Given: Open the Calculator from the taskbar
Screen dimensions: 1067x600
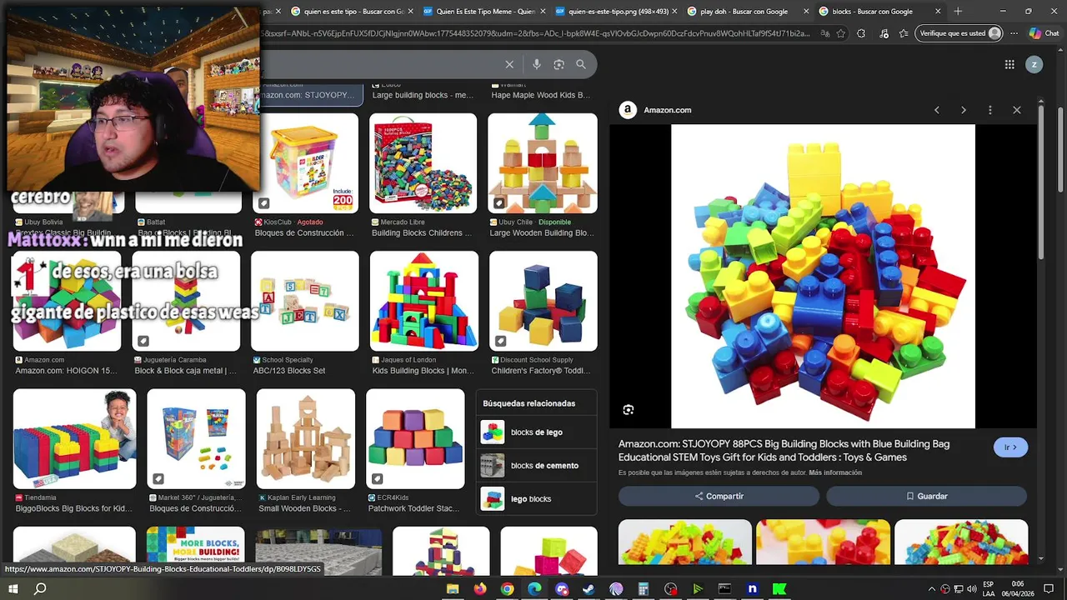Looking at the screenshot, I should (x=644, y=589).
